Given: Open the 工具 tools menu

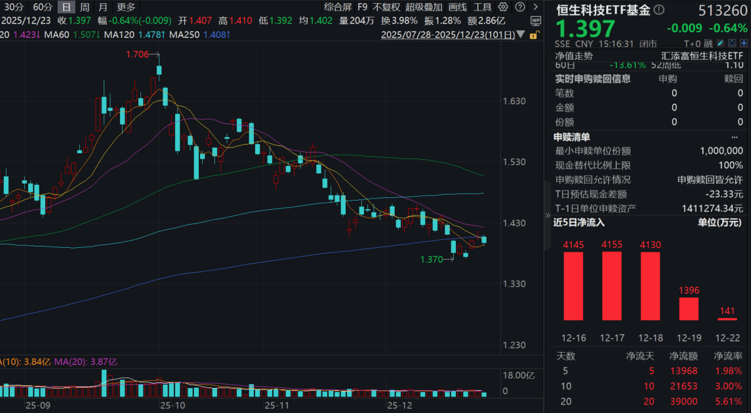Looking at the screenshot, I should tap(482, 7).
